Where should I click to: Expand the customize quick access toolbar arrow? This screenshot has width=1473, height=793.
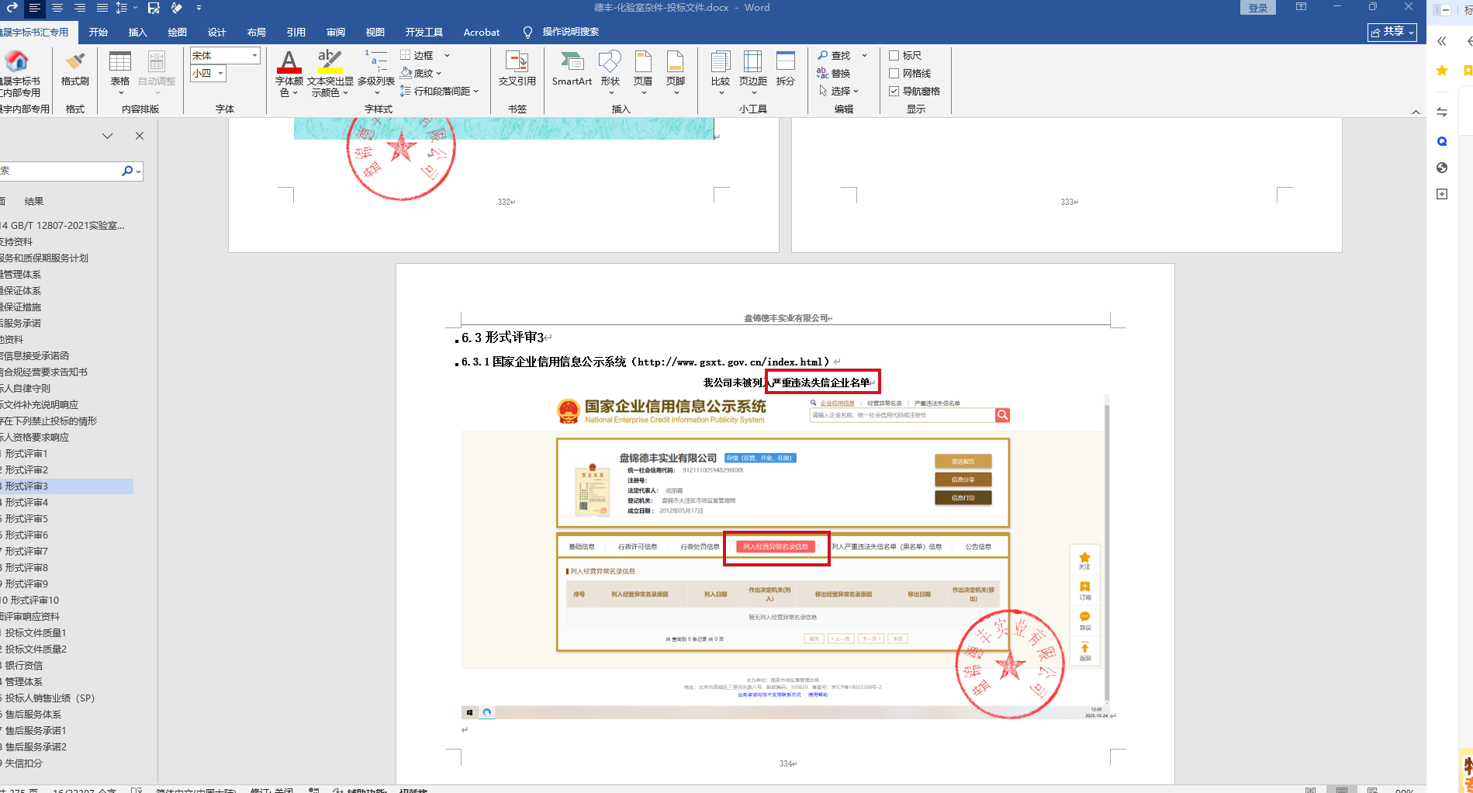pos(199,8)
